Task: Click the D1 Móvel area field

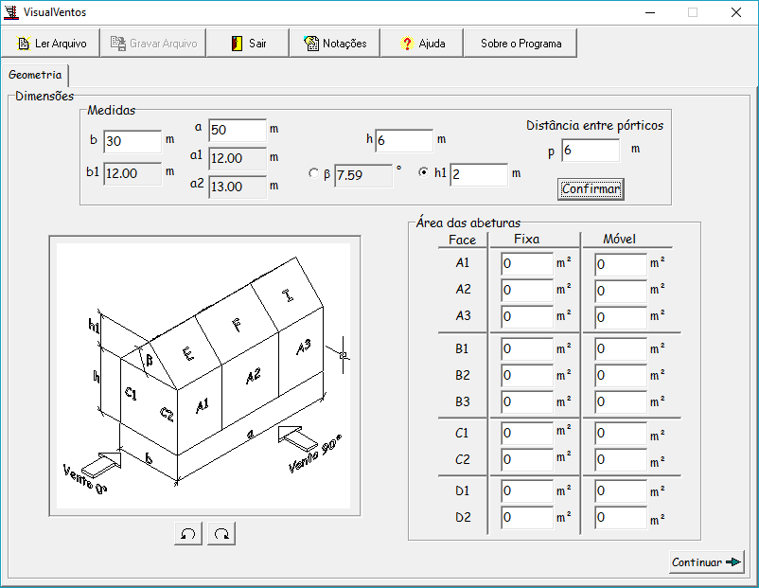Action: [621, 491]
